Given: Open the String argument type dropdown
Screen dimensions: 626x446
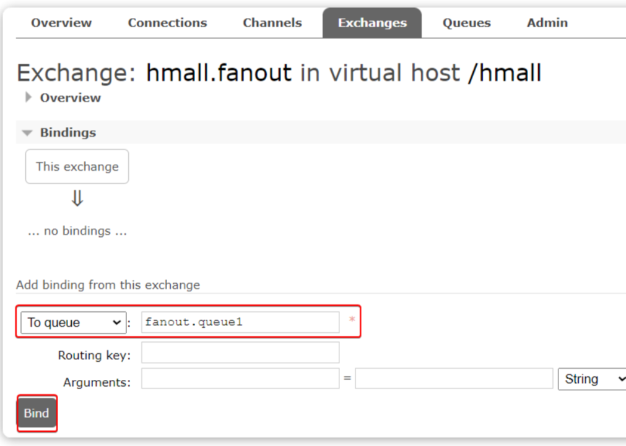Looking at the screenshot, I should pyautogui.click(x=591, y=379).
